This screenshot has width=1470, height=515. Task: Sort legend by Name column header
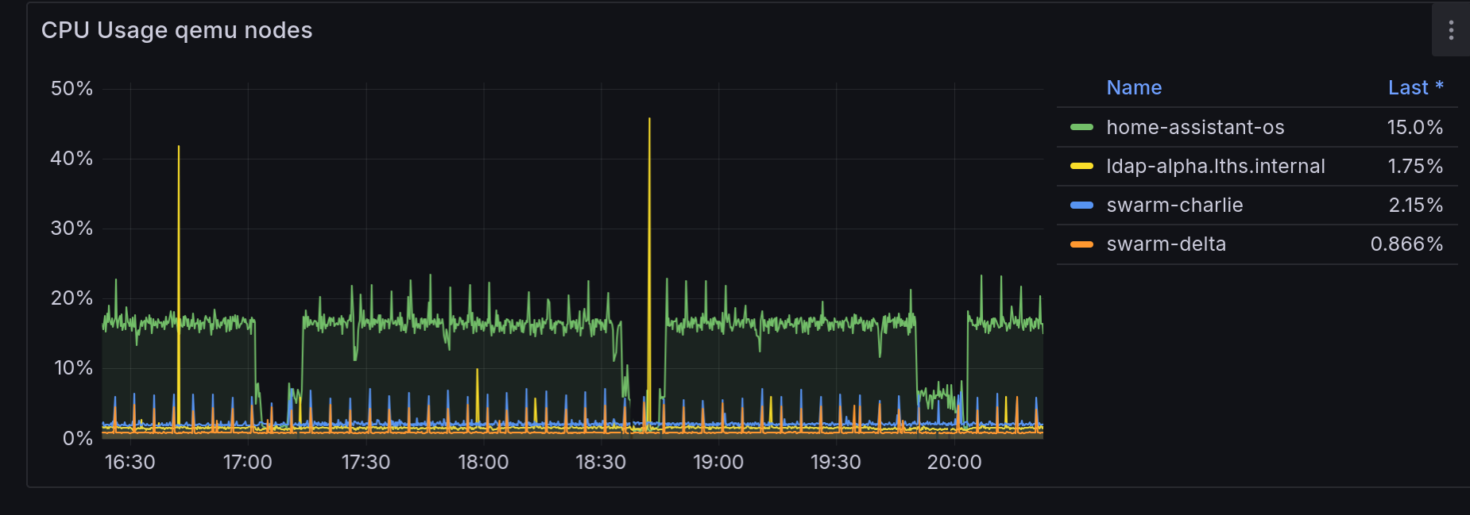1133,87
